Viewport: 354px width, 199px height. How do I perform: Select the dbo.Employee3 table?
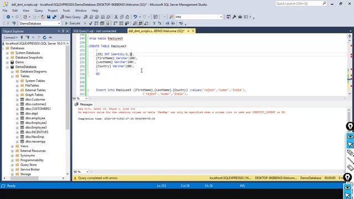[x=36, y=128]
